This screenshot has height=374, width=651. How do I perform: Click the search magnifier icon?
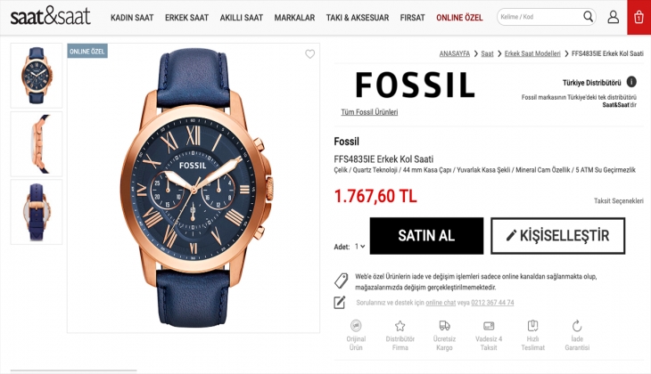coord(588,17)
